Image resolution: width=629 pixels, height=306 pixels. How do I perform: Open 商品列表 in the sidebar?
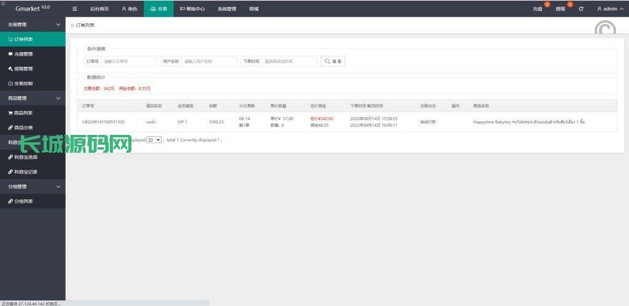click(x=23, y=113)
